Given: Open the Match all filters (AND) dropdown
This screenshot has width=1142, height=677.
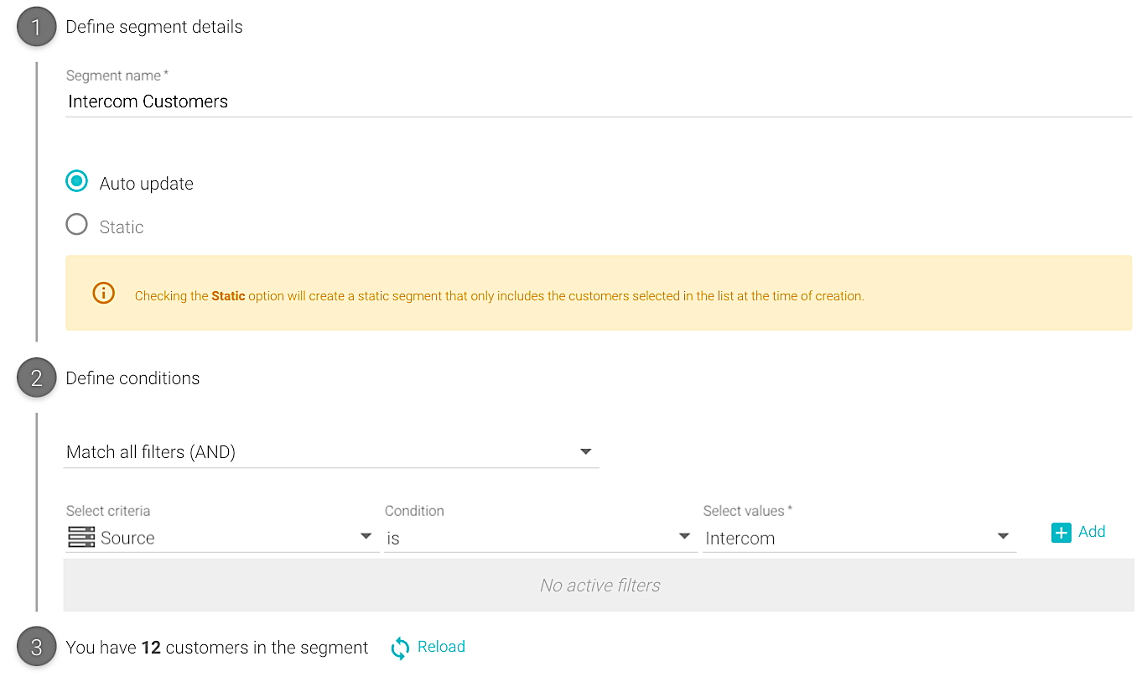Looking at the screenshot, I should pyautogui.click(x=331, y=452).
